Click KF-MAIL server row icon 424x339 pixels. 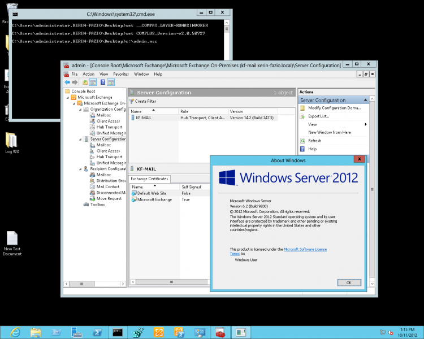[133, 118]
